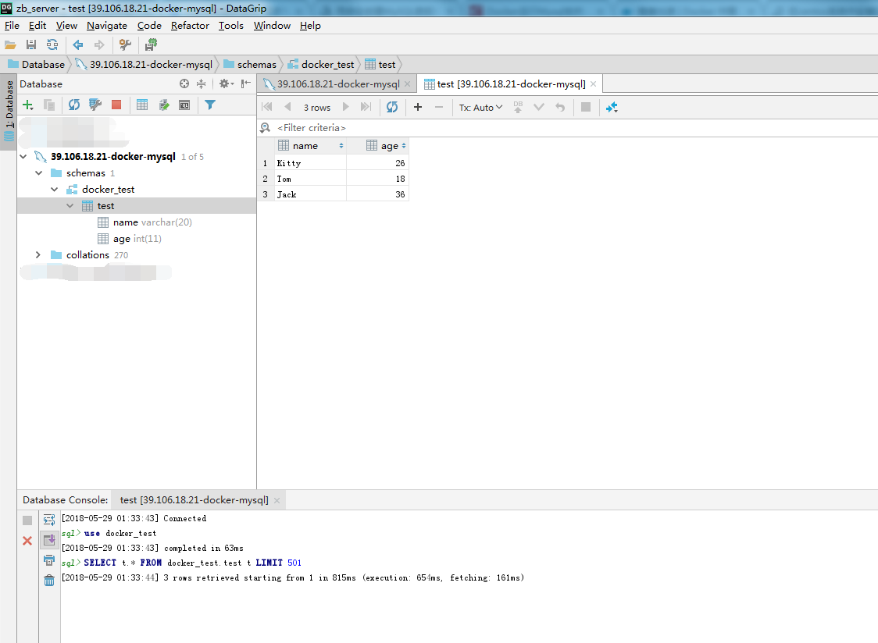
Task: Click the filter criteria search icon
Action: (x=266, y=128)
